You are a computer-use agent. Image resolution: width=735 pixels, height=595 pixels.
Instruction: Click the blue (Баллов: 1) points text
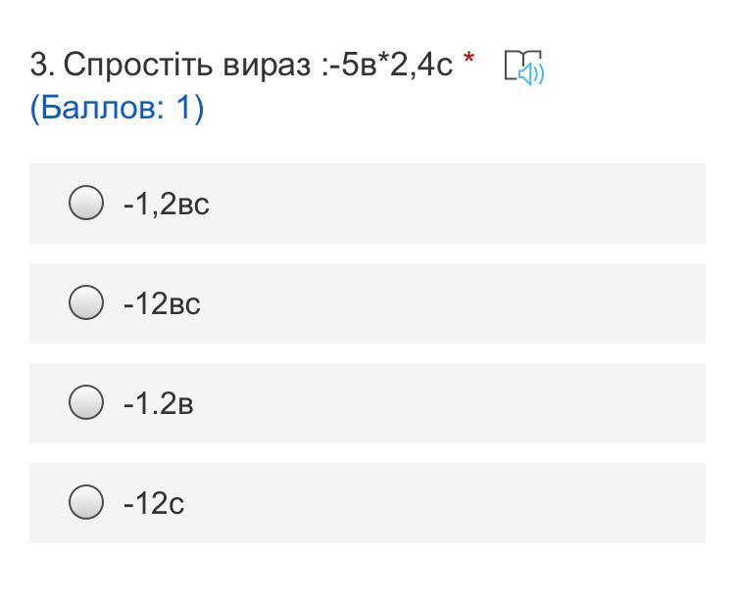(117, 107)
